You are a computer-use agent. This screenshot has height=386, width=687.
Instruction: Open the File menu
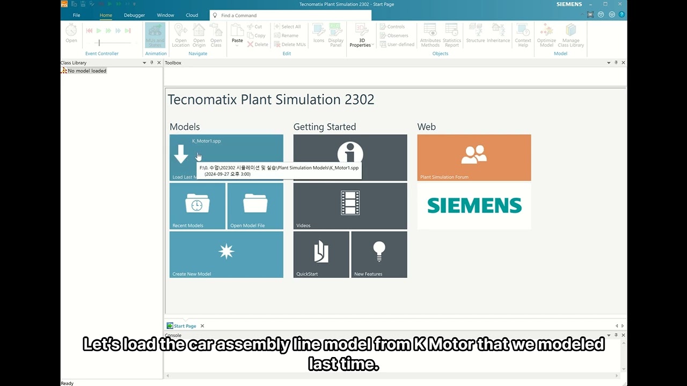tap(76, 15)
